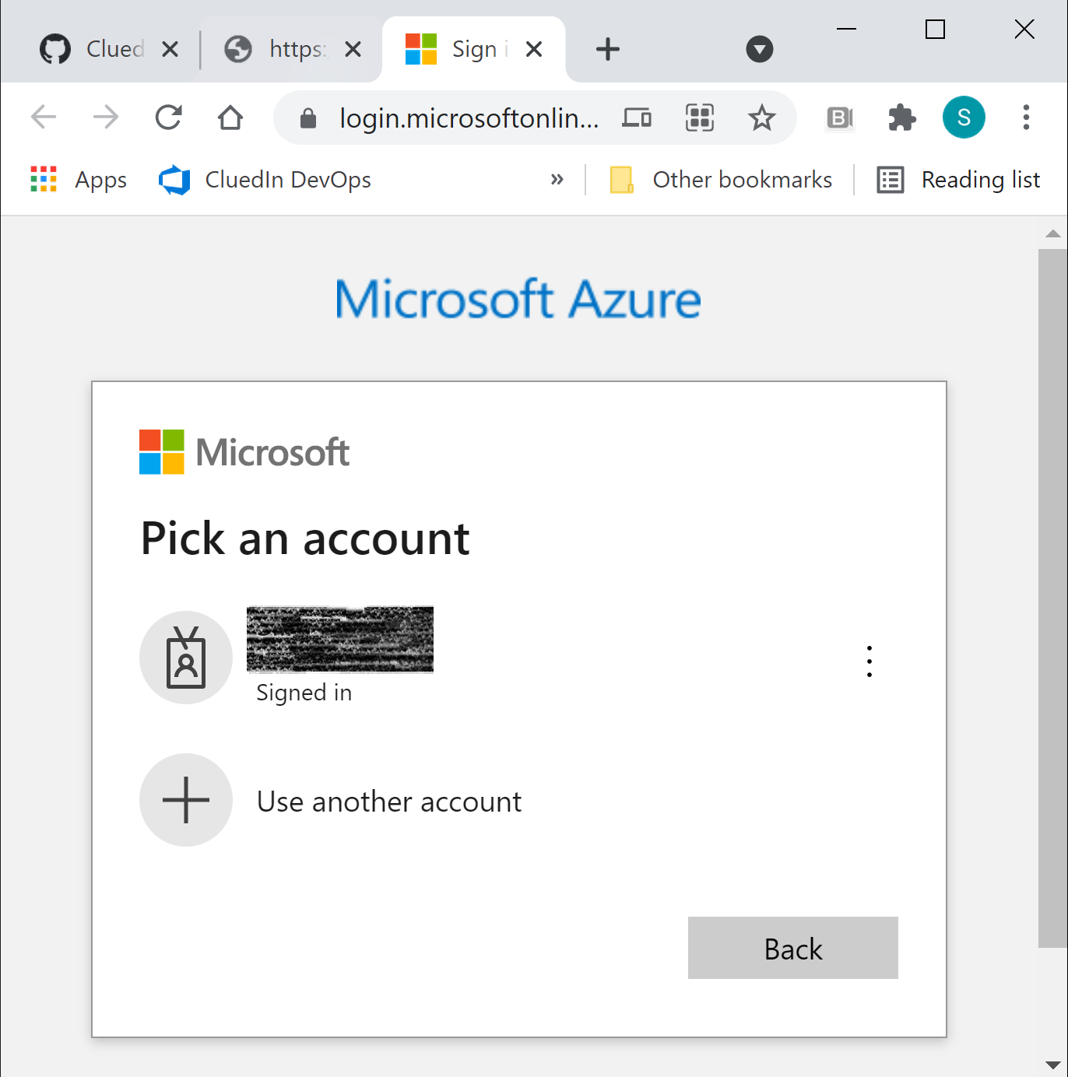Screen dimensions: 1068x1077
Task: Click the Back button
Action: [793, 948]
